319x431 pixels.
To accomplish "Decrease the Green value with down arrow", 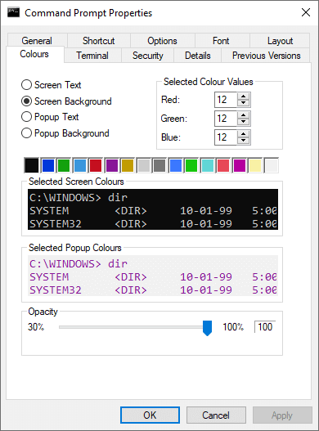I will [244, 122].
